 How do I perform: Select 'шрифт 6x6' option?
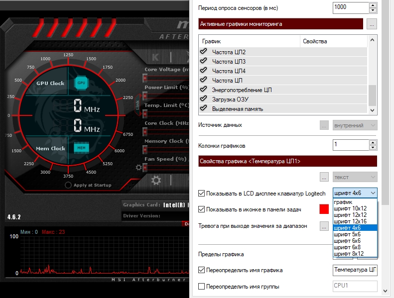(355, 241)
